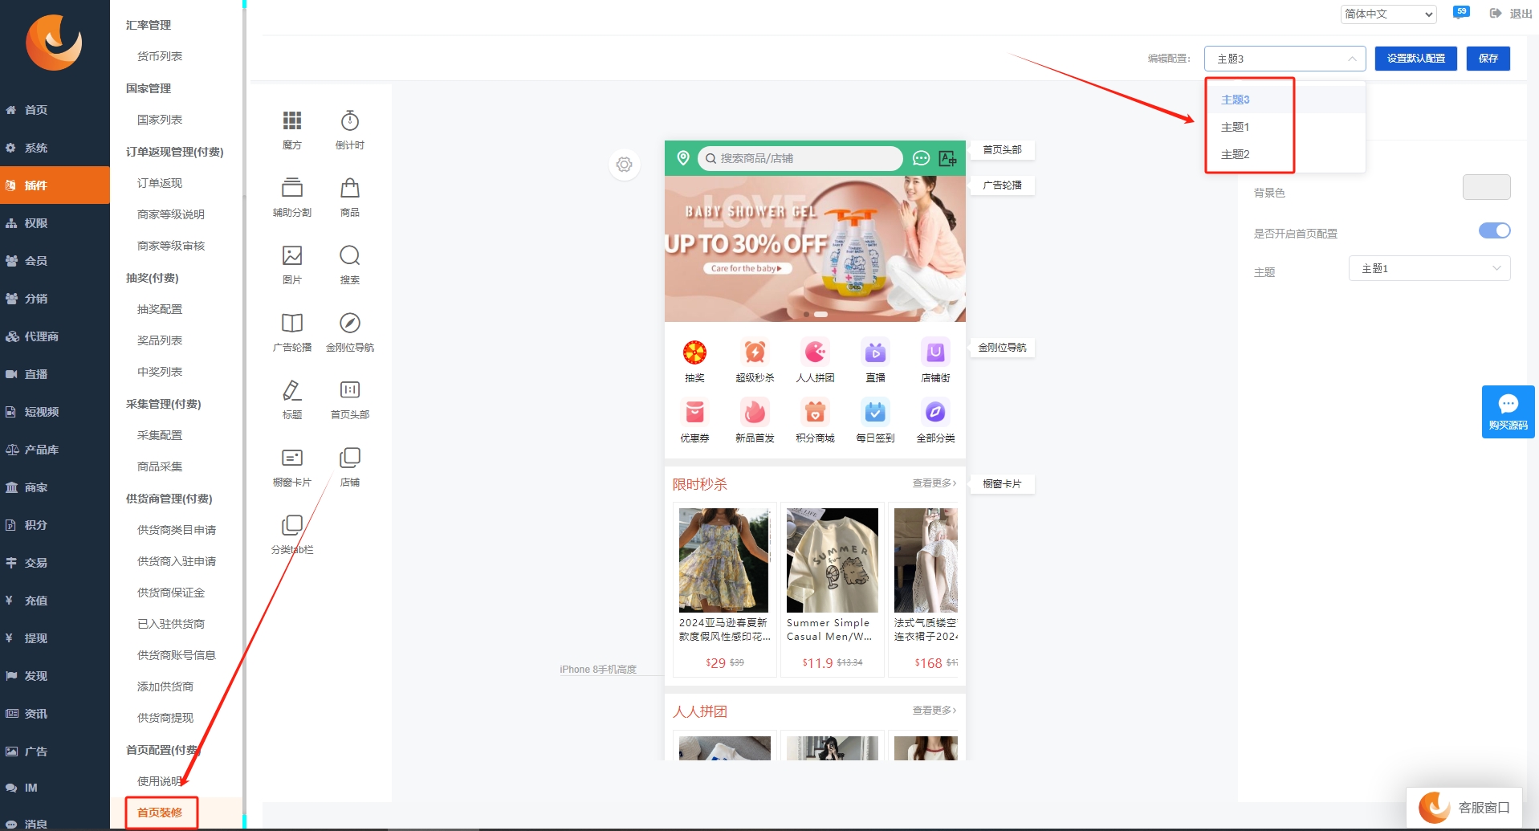1539x831 pixels.
Task: Open the 系统 sidebar menu
Action: (x=55, y=148)
